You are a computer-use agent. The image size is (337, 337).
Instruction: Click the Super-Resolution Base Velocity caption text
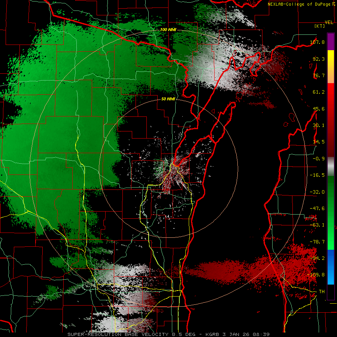(168, 334)
